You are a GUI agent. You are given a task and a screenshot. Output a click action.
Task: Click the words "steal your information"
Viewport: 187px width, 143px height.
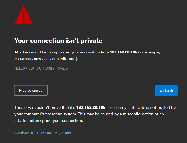[x=72, y=52]
